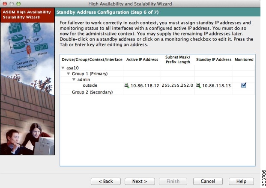Collapse the Group 1 (Primary) node

(x=69, y=73)
